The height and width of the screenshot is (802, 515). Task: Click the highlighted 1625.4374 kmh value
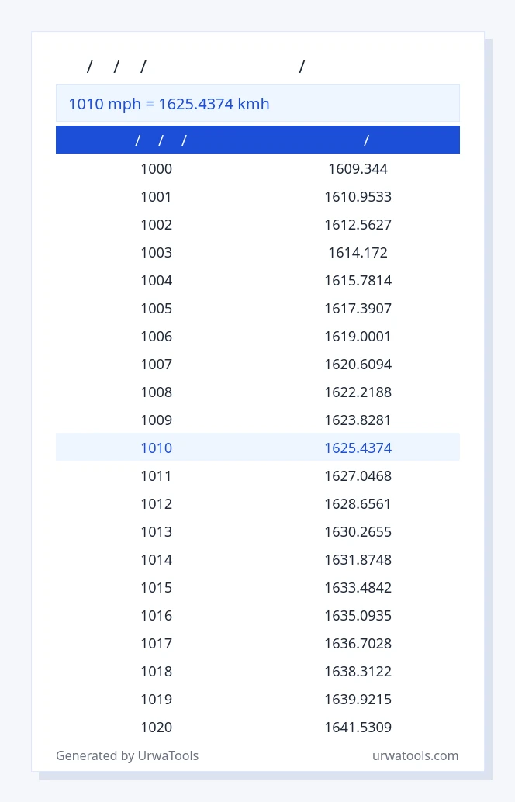tap(358, 448)
